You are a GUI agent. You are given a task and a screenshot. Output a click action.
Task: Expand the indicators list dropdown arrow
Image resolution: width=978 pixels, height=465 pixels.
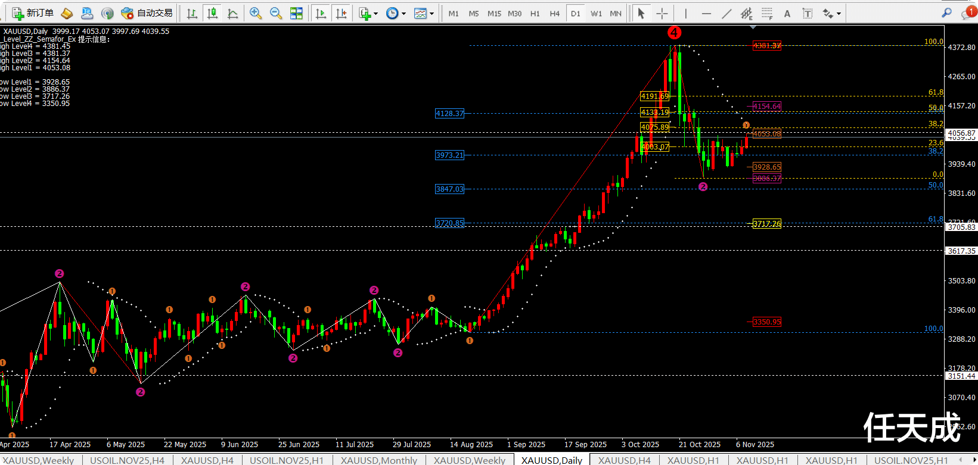[x=375, y=13]
